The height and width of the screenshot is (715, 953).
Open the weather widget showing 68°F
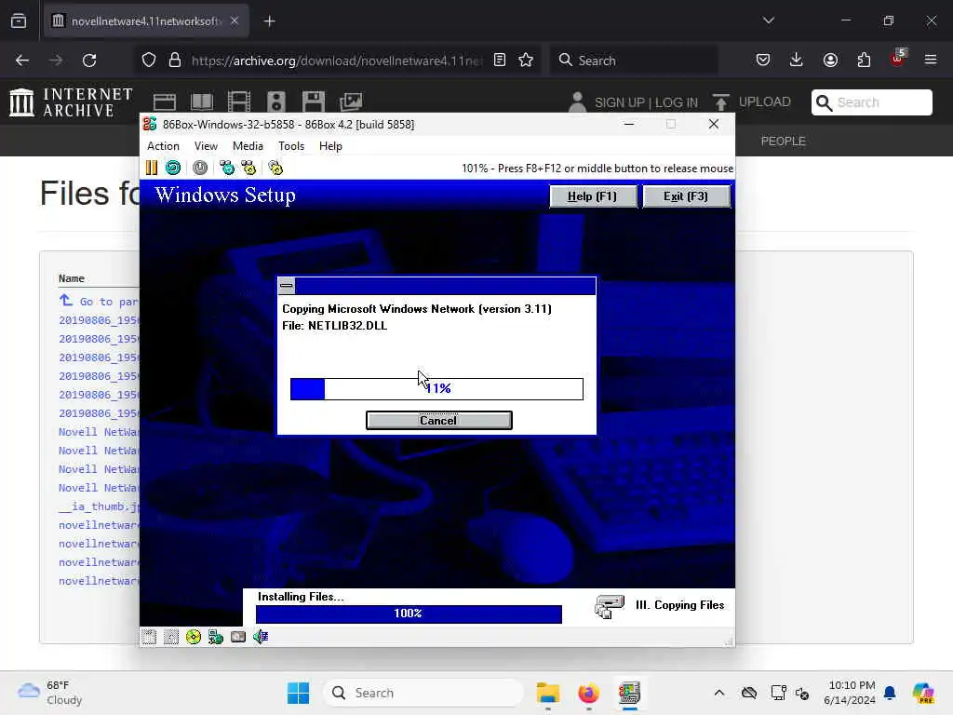click(x=50, y=693)
